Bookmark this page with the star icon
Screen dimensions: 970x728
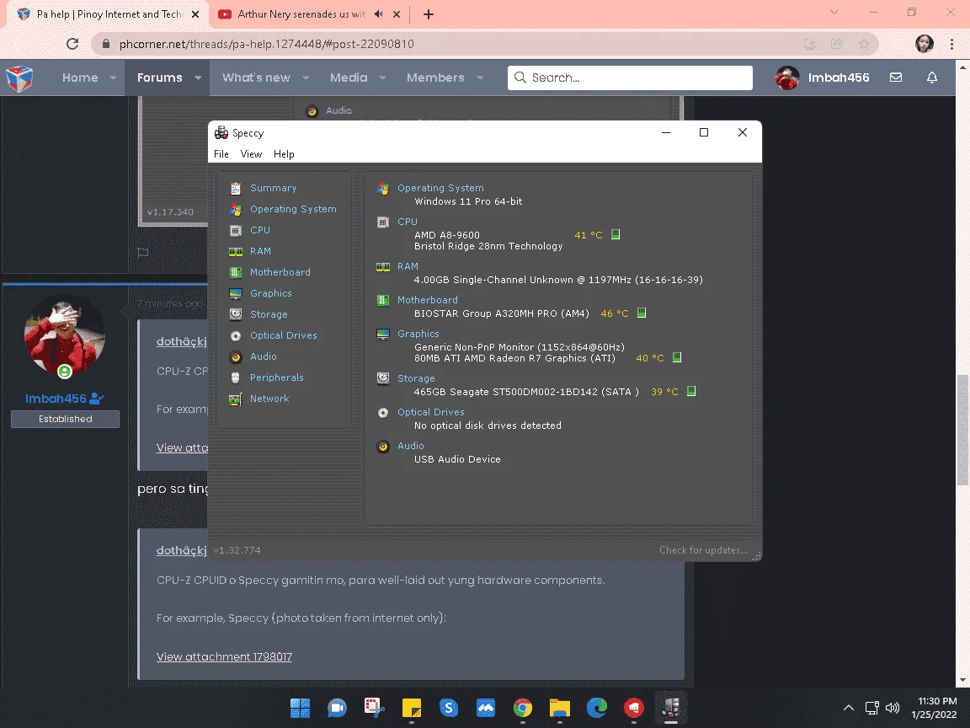coord(864,44)
